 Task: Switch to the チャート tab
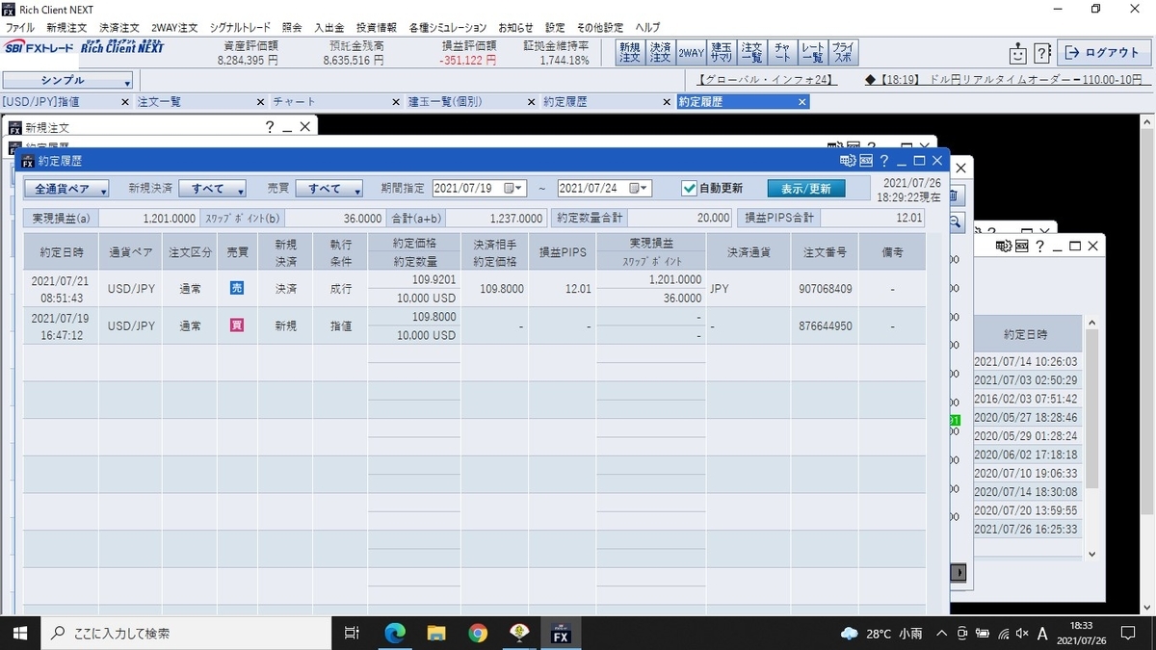pyautogui.click(x=336, y=101)
